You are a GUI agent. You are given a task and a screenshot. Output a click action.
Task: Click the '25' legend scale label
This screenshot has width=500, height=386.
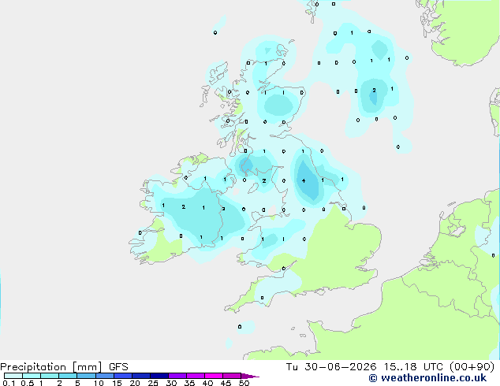pyautogui.click(x=153, y=383)
